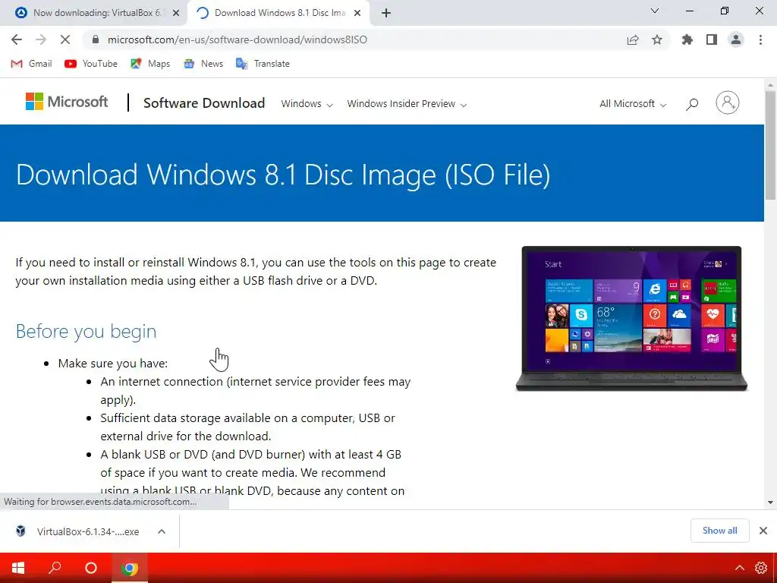777x583 pixels.
Task: Click the page title 'Download Windows 8.1 Disc Image'
Action: point(283,175)
